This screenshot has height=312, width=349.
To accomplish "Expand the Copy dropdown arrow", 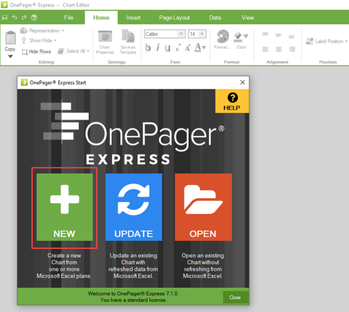I will click(x=10, y=57).
